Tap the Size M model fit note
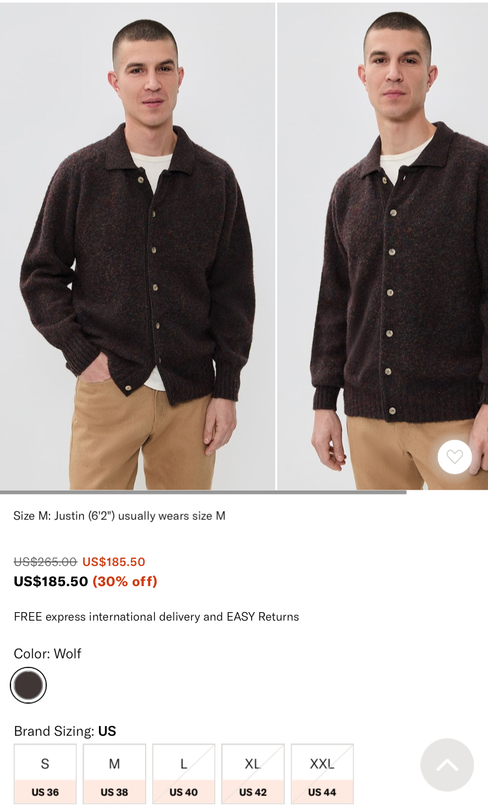 (x=120, y=516)
